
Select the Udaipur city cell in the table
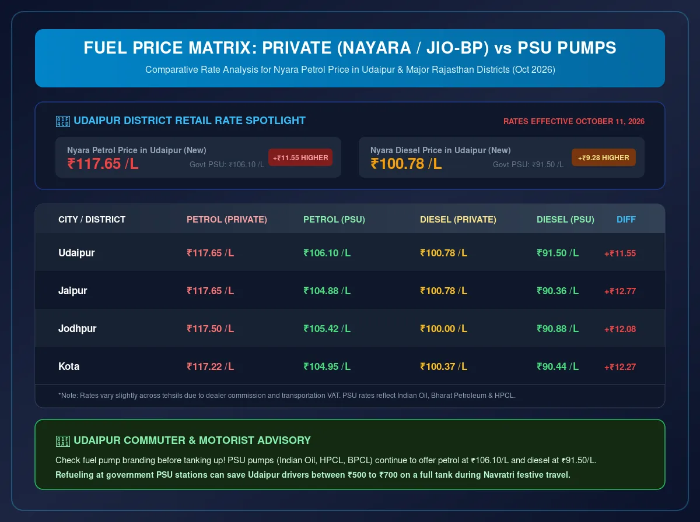coord(76,253)
